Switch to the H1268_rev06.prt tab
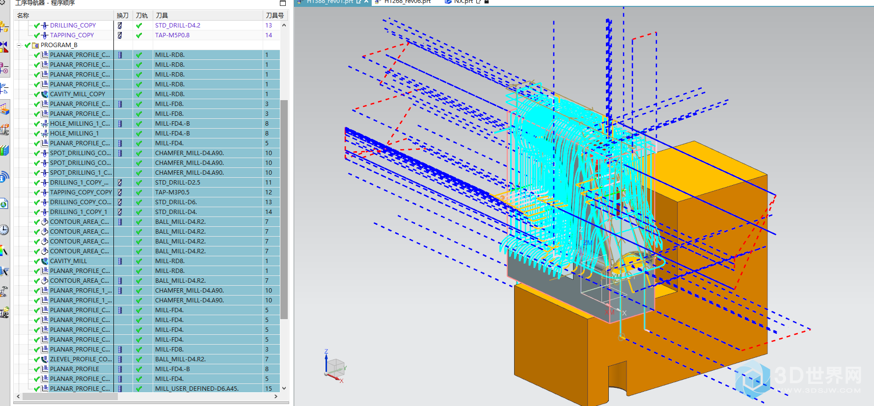This screenshot has width=874, height=406. tap(407, 1)
